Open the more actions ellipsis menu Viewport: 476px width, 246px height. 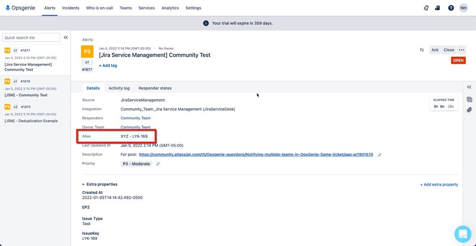pos(461,50)
